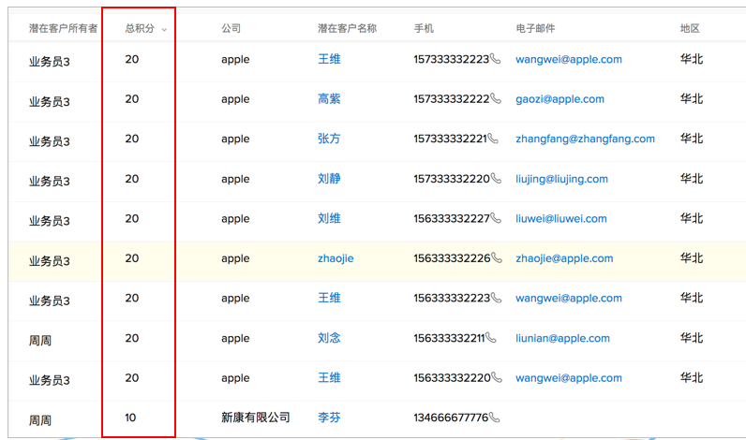
Task: Open lead 王维 with phone 156333332223
Action: click(x=329, y=298)
